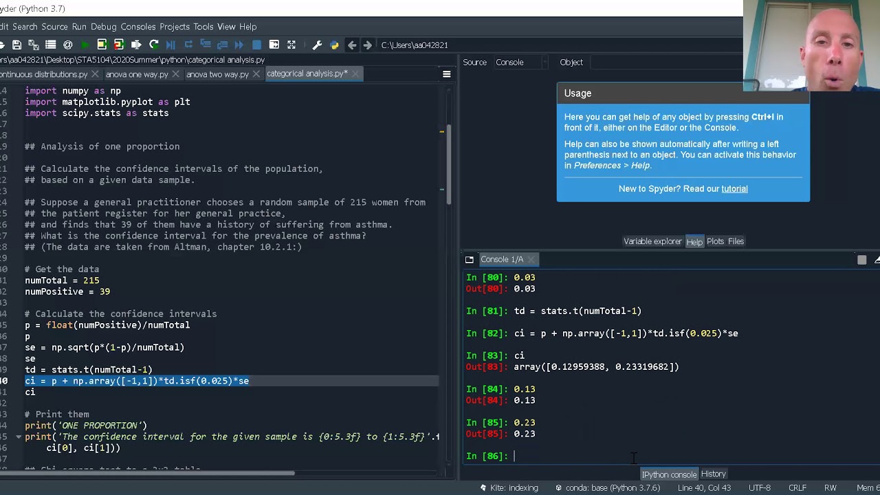880x495 pixels.
Task: Select the IPython console bottom tab
Action: (x=669, y=474)
